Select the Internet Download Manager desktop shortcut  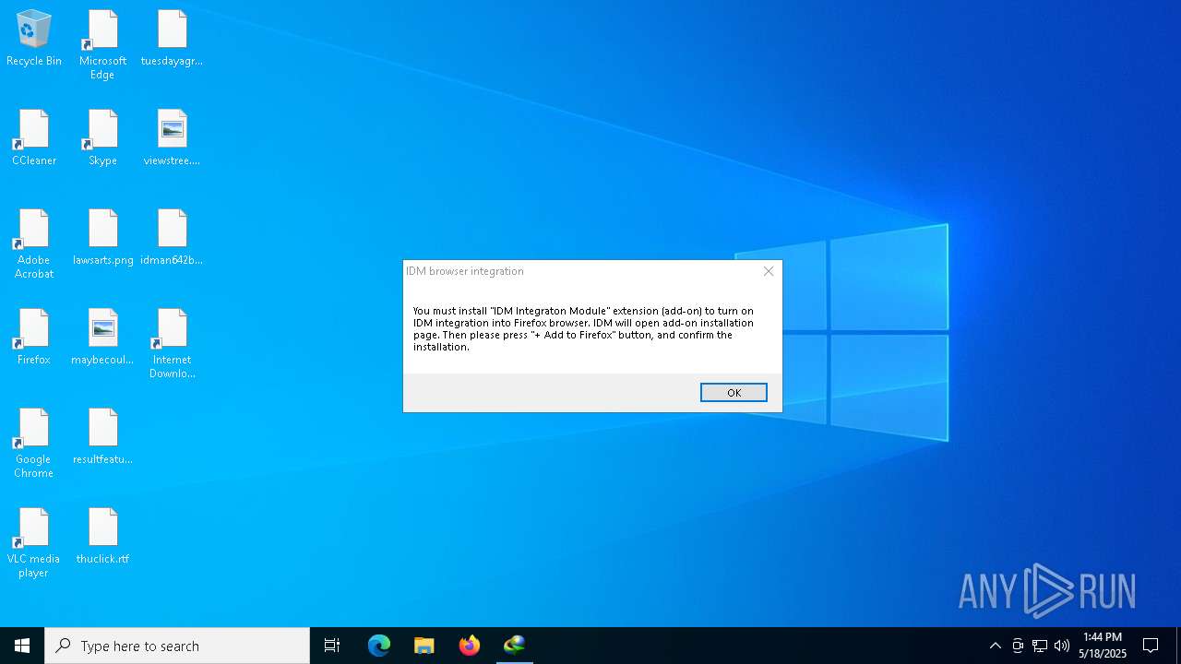(172, 344)
